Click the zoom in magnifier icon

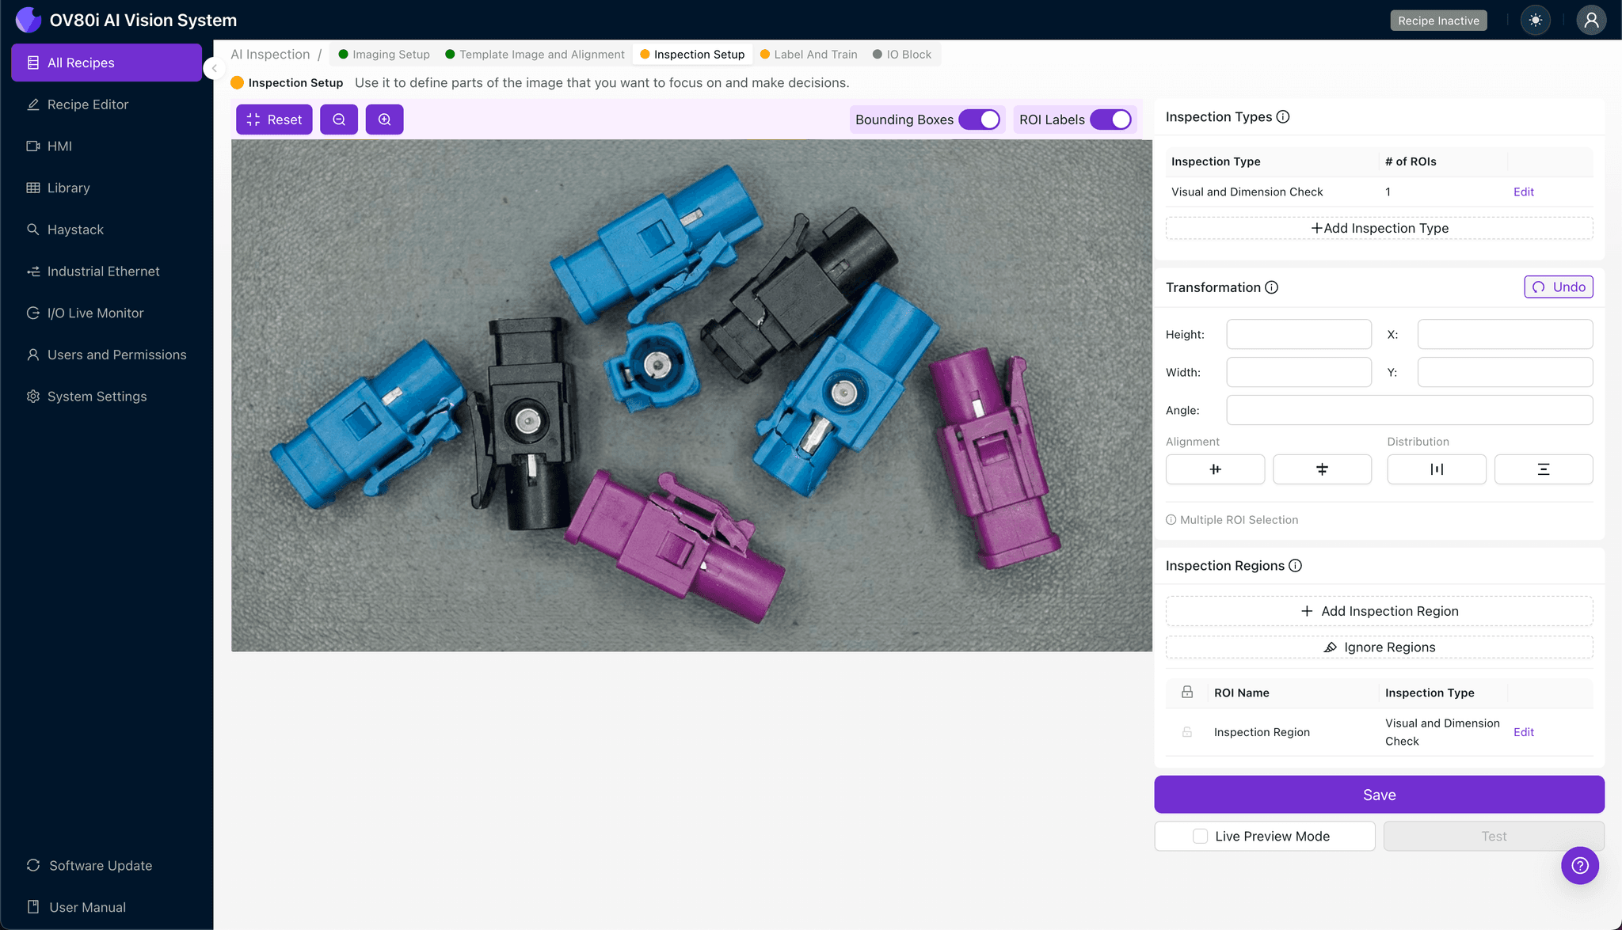point(384,120)
